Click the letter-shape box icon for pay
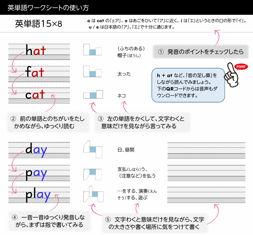This screenshot has height=235, width=253. tap(92, 174)
